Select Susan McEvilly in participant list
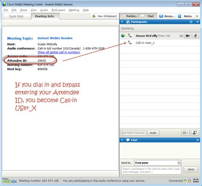 pyautogui.click(x=160, y=36)
